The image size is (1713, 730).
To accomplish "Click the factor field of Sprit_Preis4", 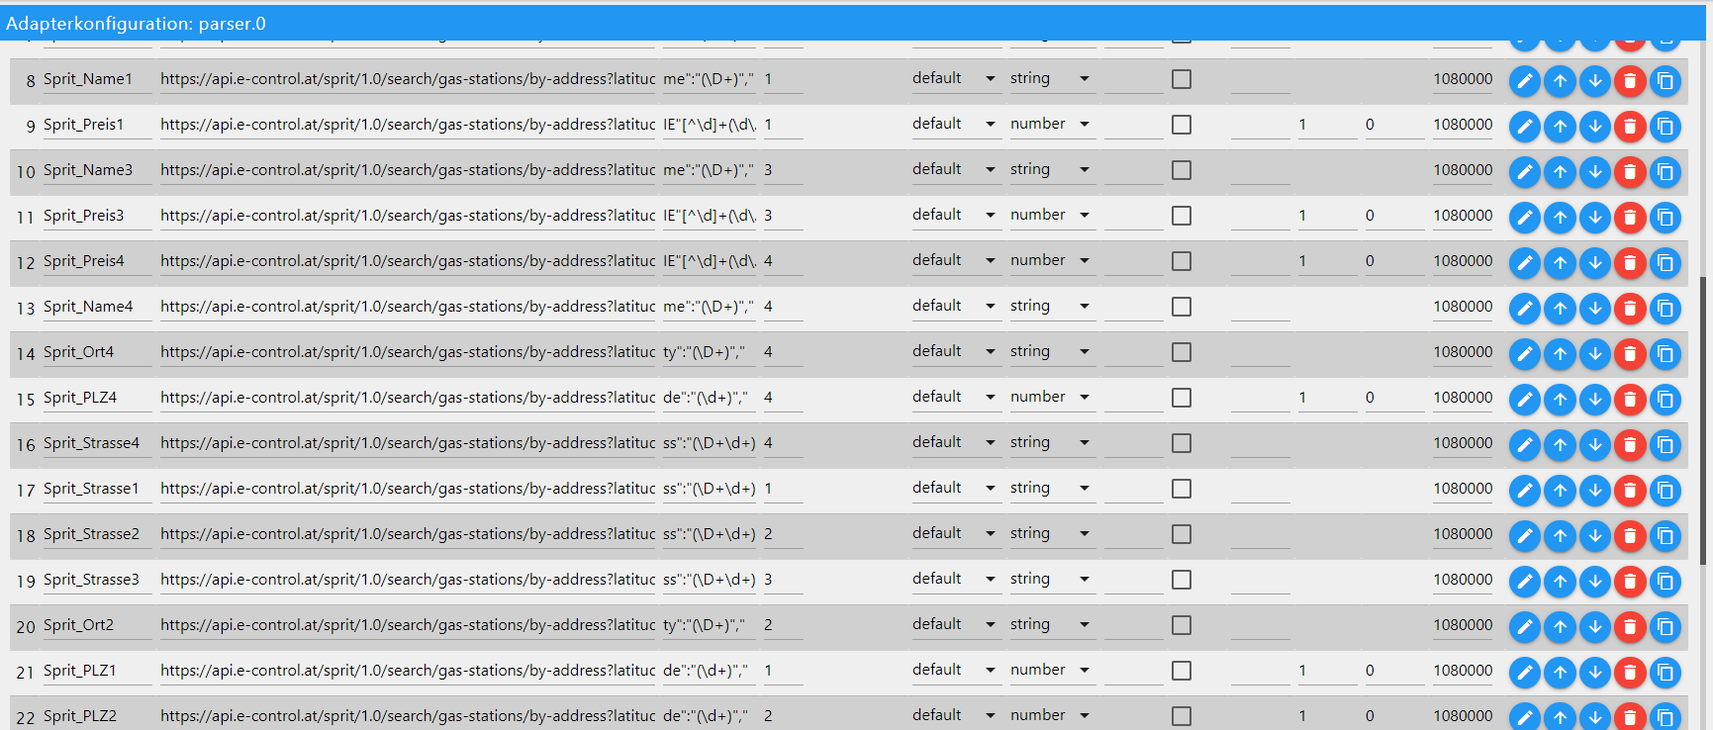I will coord(1327,261).
